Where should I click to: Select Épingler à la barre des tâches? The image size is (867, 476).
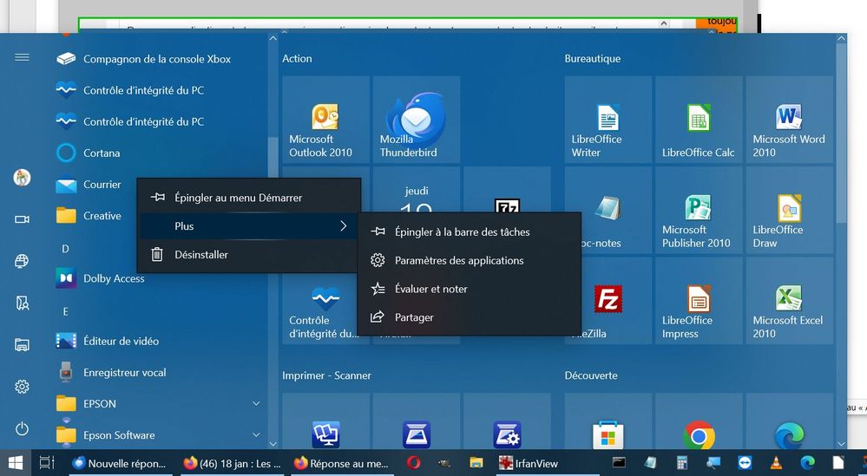click(x=462, y=231)
